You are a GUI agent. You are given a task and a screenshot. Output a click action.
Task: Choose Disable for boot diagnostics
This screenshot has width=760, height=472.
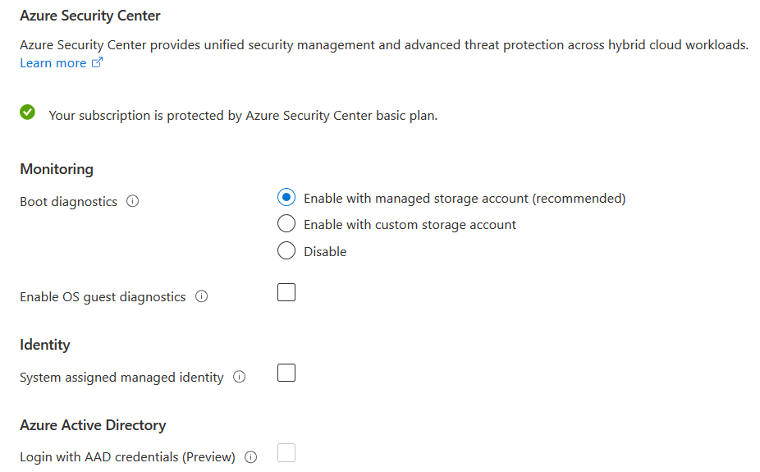(286, 251)
